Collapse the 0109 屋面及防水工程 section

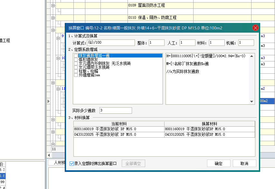tap(53, 5)
